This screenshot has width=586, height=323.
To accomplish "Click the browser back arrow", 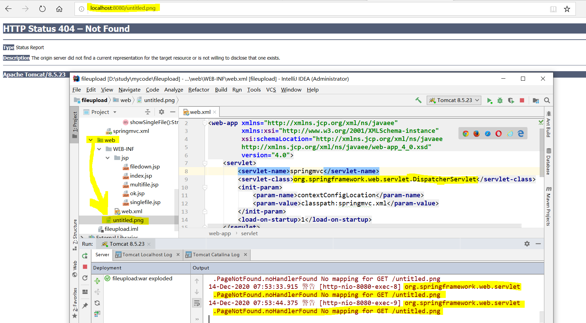I will tap(8, 9).
